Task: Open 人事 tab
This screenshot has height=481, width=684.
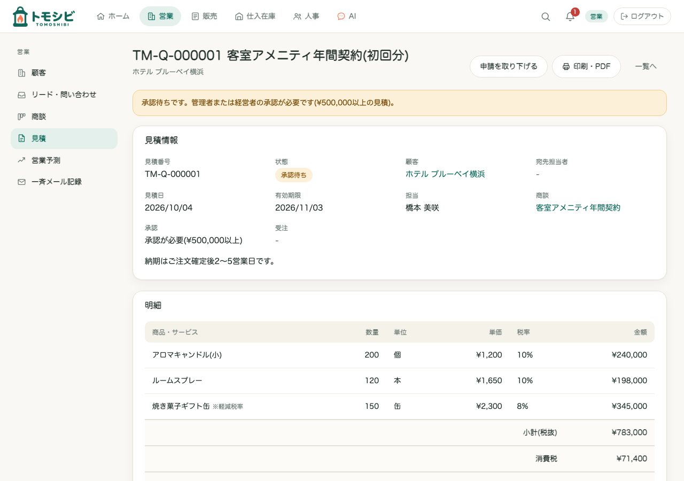Action: [307, 17]
